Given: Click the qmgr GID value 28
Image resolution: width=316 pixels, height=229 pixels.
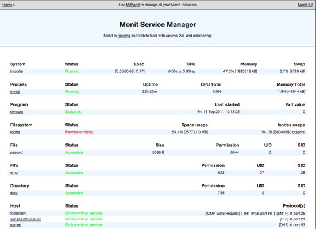Looking at the screenshot, I should pyautogui.click(x=303, y=173).
